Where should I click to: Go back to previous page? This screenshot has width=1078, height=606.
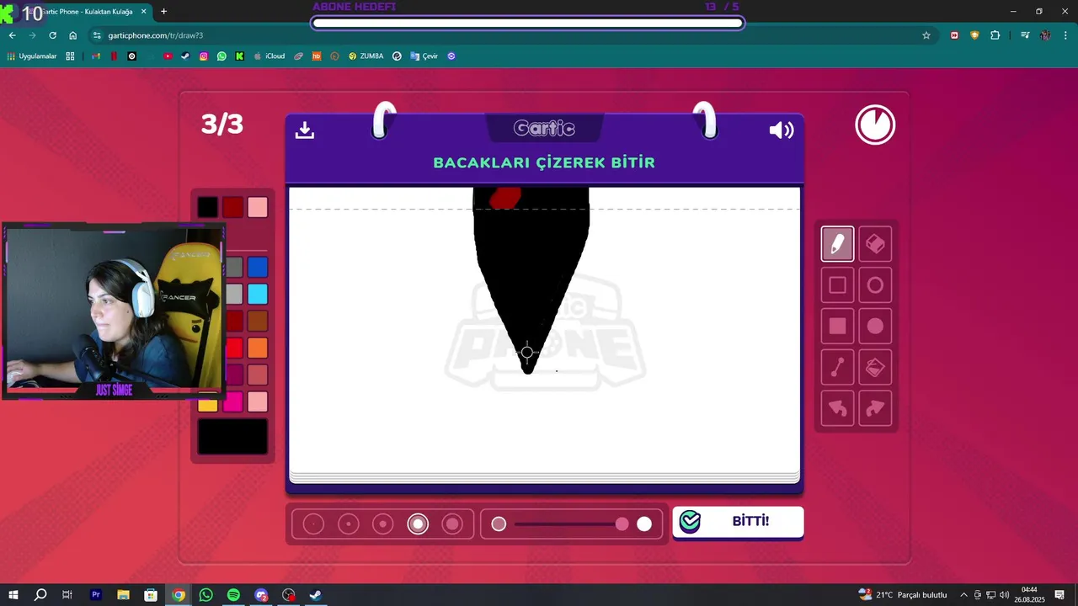(12, 35)
